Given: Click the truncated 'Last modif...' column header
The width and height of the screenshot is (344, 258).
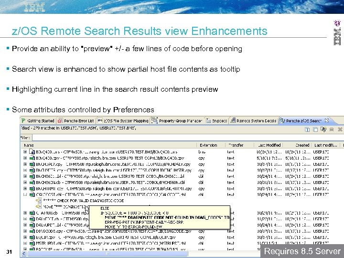Looking at the screenshot, I should (326, 145).
